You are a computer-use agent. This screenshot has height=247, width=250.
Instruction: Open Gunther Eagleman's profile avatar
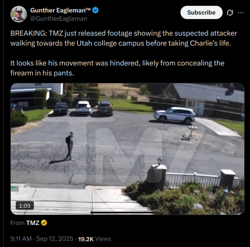coord(19,14)
